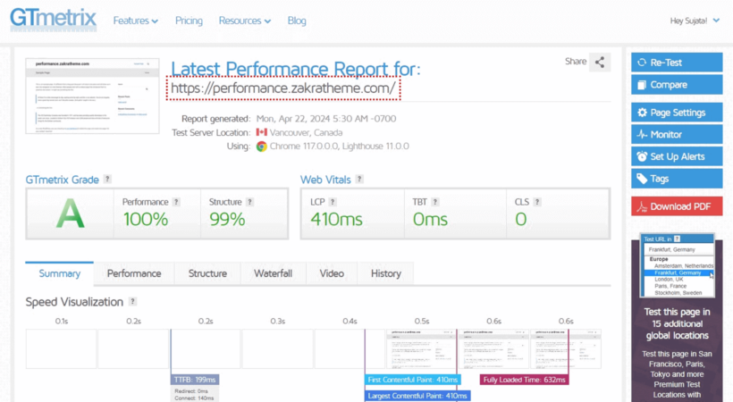This screenshot has width=733, height=402.
Task: Click the Page Settings gear icon
Action: (x=643, y=113)
